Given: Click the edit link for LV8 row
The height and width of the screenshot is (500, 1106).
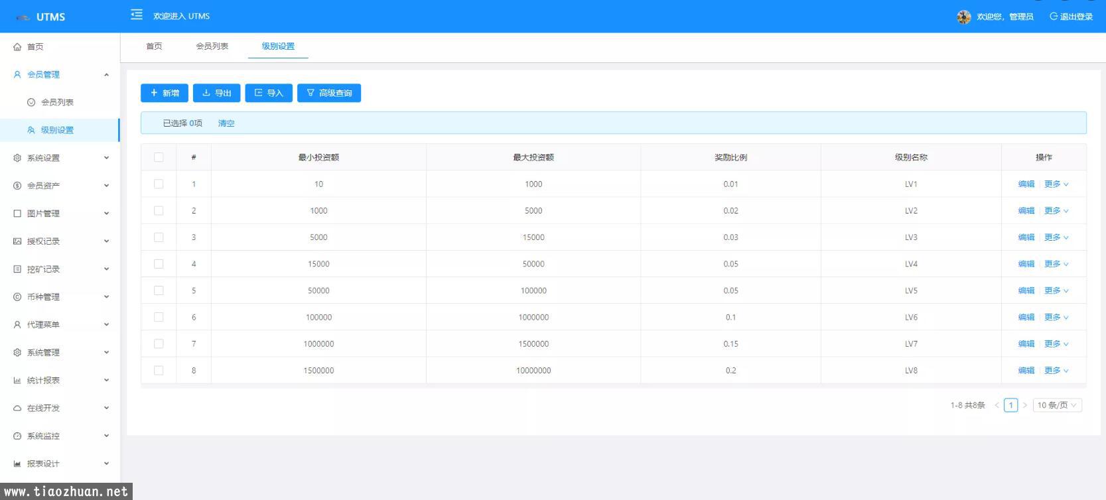Looking at the screenshot, I should (1026, 371).
